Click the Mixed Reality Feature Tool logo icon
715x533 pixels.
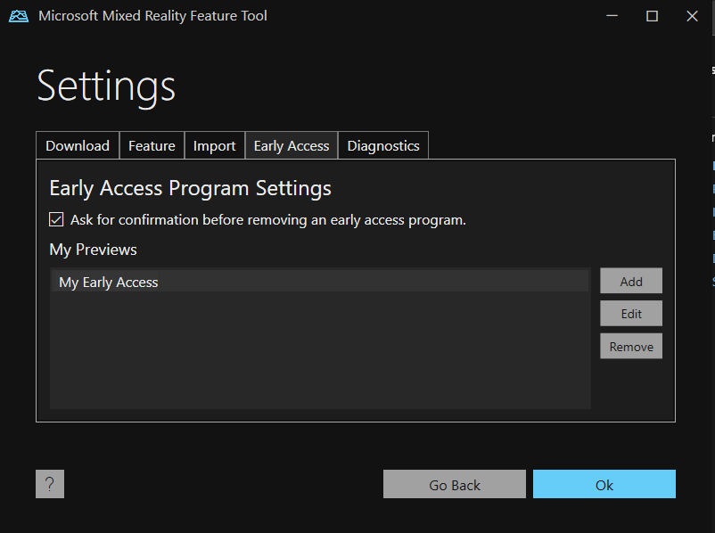[x=19, y=15]
